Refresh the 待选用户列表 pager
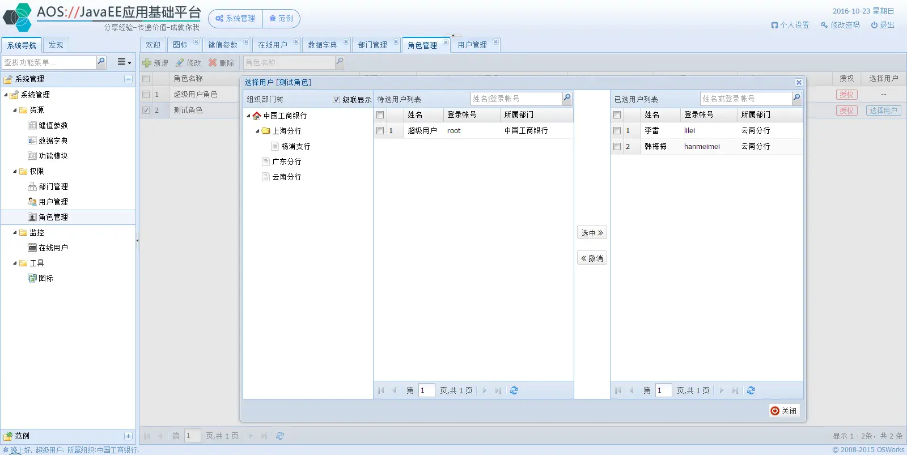The width and height of the screenshot is (907, 455). pos(514,390)
